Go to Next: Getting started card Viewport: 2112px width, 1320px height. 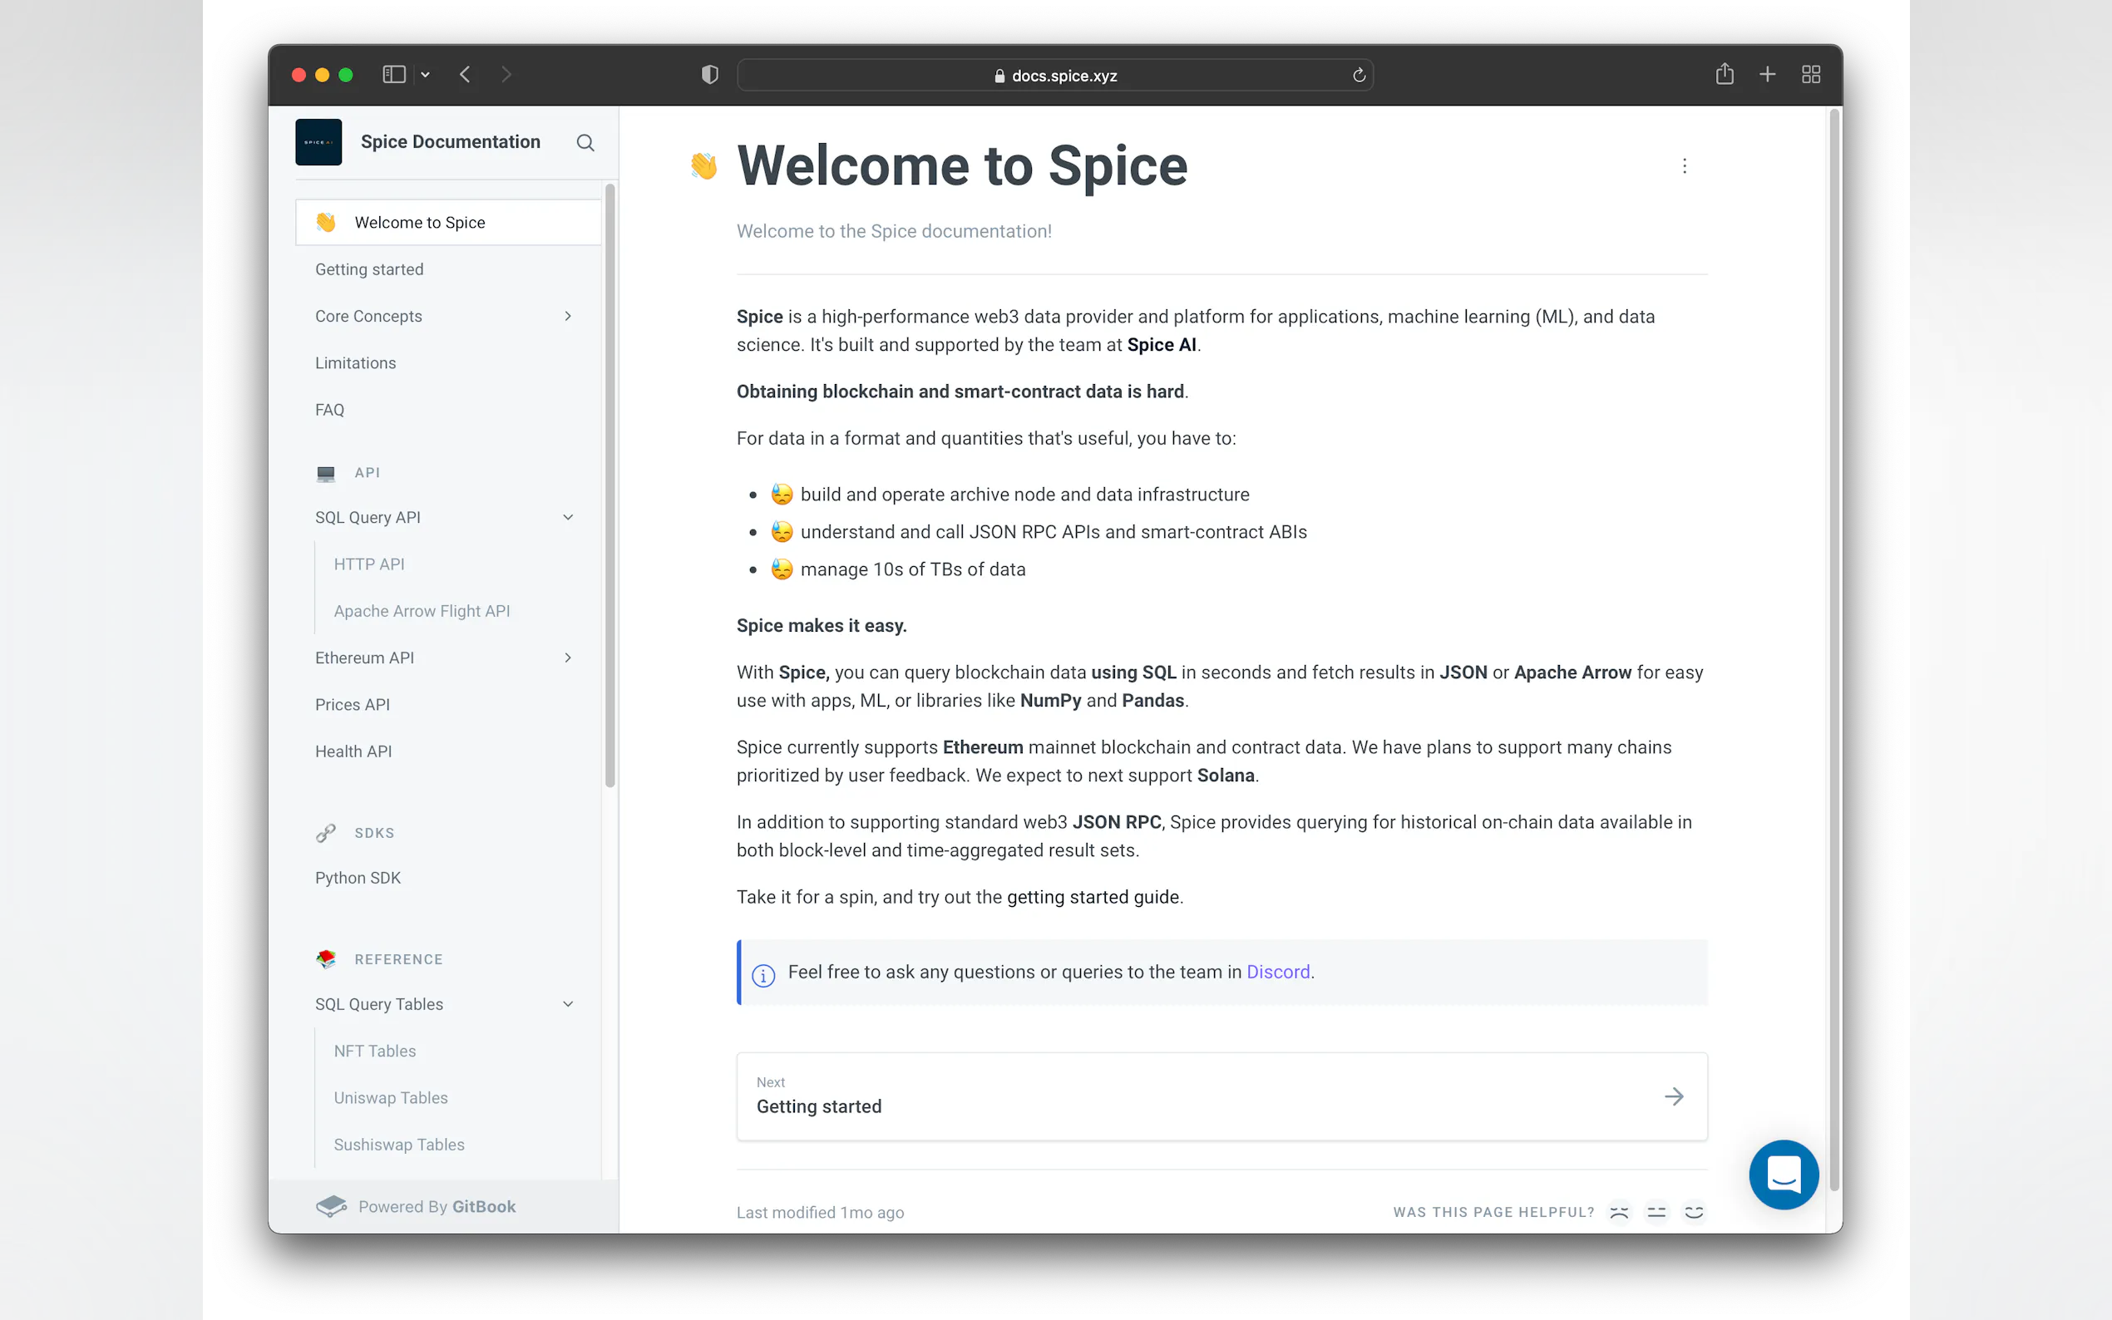point(1221,1096)
